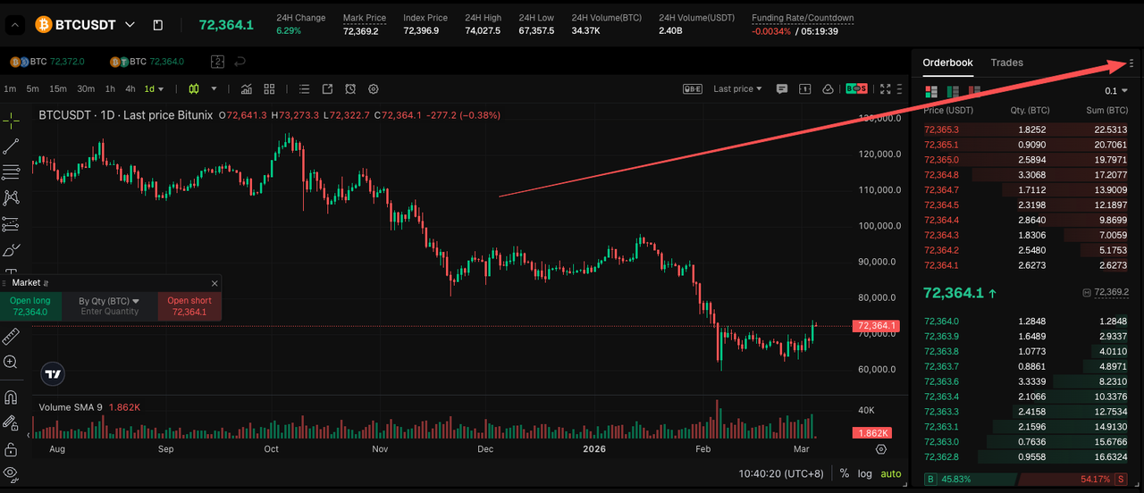Show only sell orders in orderbook
Viewport: 1144px width, 493px height.
pos(974,92)
